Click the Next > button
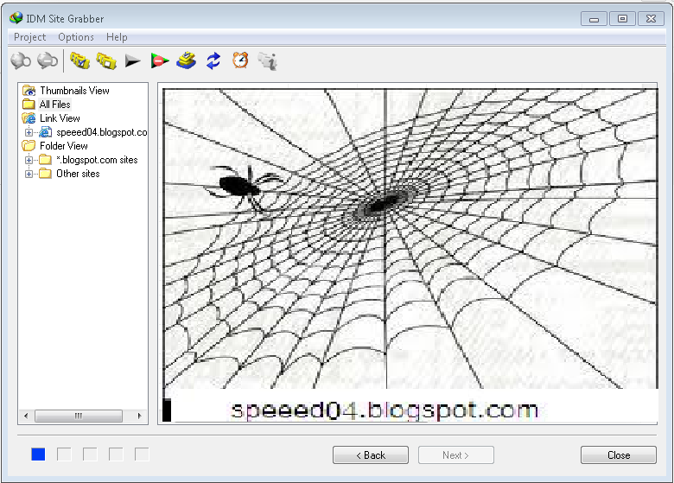 (x=456, y=455)
